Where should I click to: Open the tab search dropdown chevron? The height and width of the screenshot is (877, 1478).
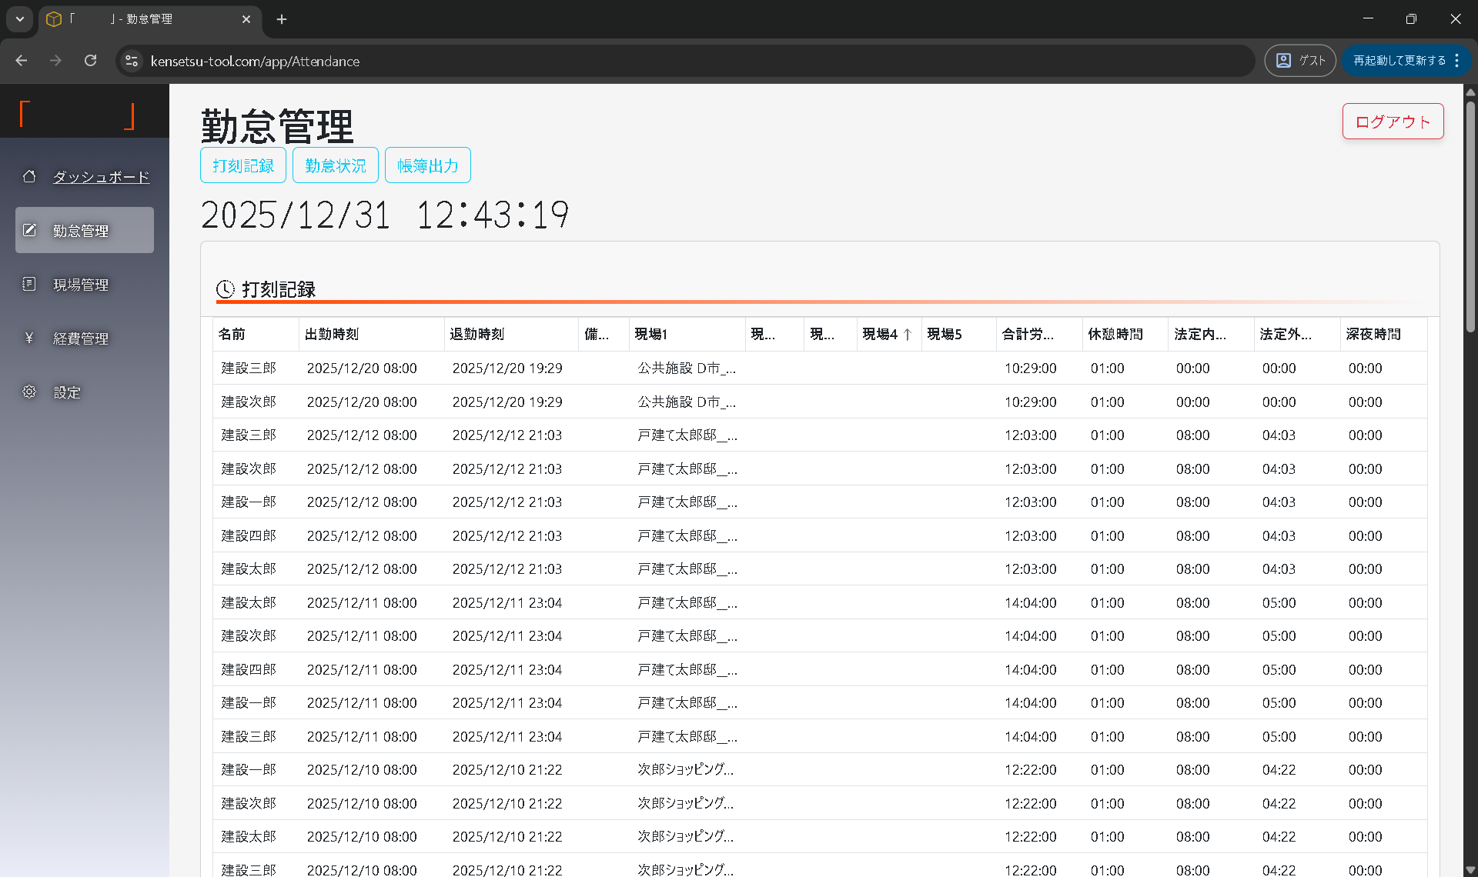point(19,19)
